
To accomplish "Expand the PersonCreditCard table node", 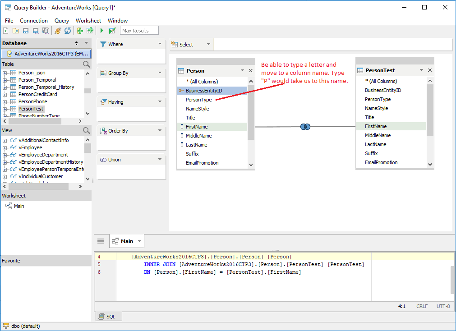I will tap(5, 95).
